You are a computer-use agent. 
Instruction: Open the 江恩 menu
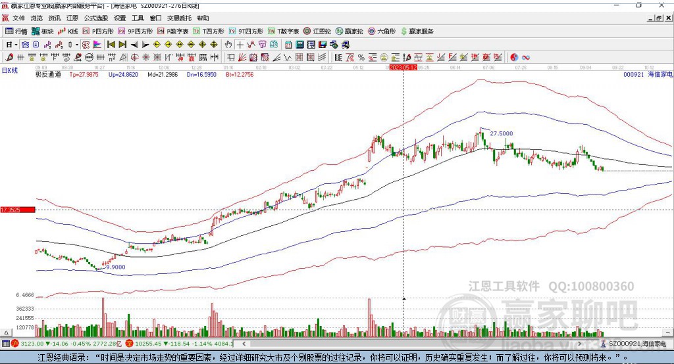coord(72,18)
